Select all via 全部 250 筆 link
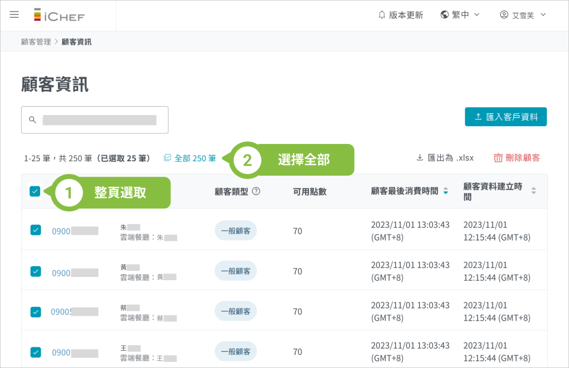 pos(190,158)
